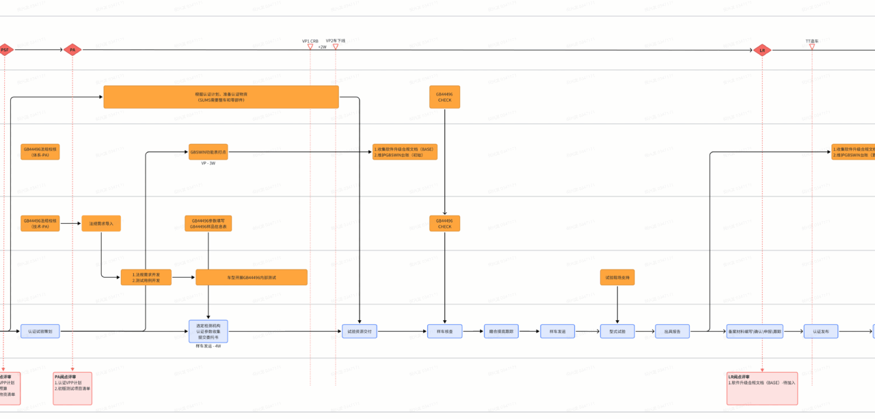Select the 根据认证计划，准备认证物资 orange box
The width and height of the screenshot is (875, 419).
click(221, 97)
